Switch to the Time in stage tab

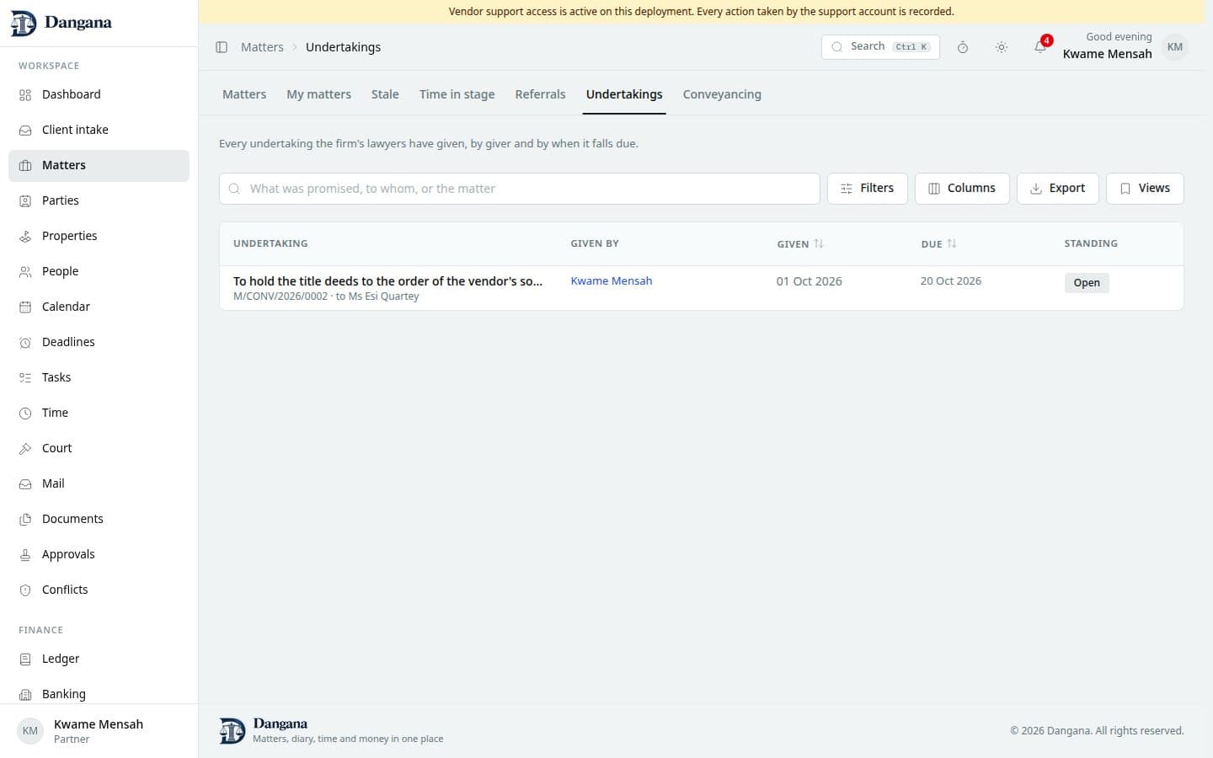click(457, 94)
